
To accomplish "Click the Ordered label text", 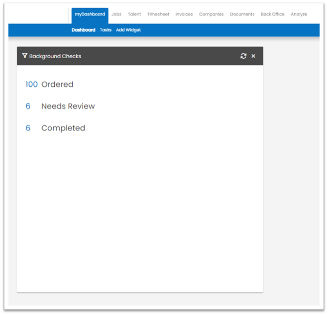I will click(x=57, y=84).
